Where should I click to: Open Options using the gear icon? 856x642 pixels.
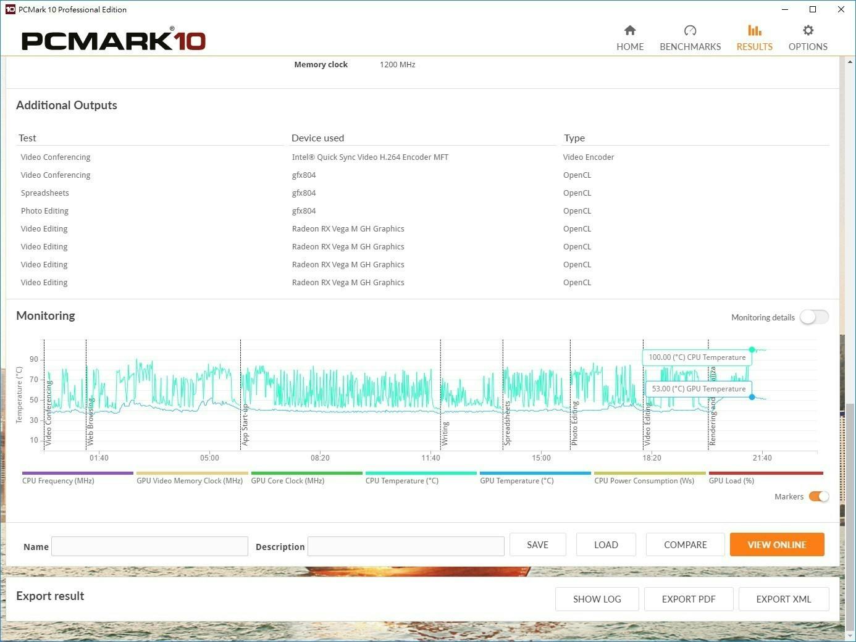point(808,30)
